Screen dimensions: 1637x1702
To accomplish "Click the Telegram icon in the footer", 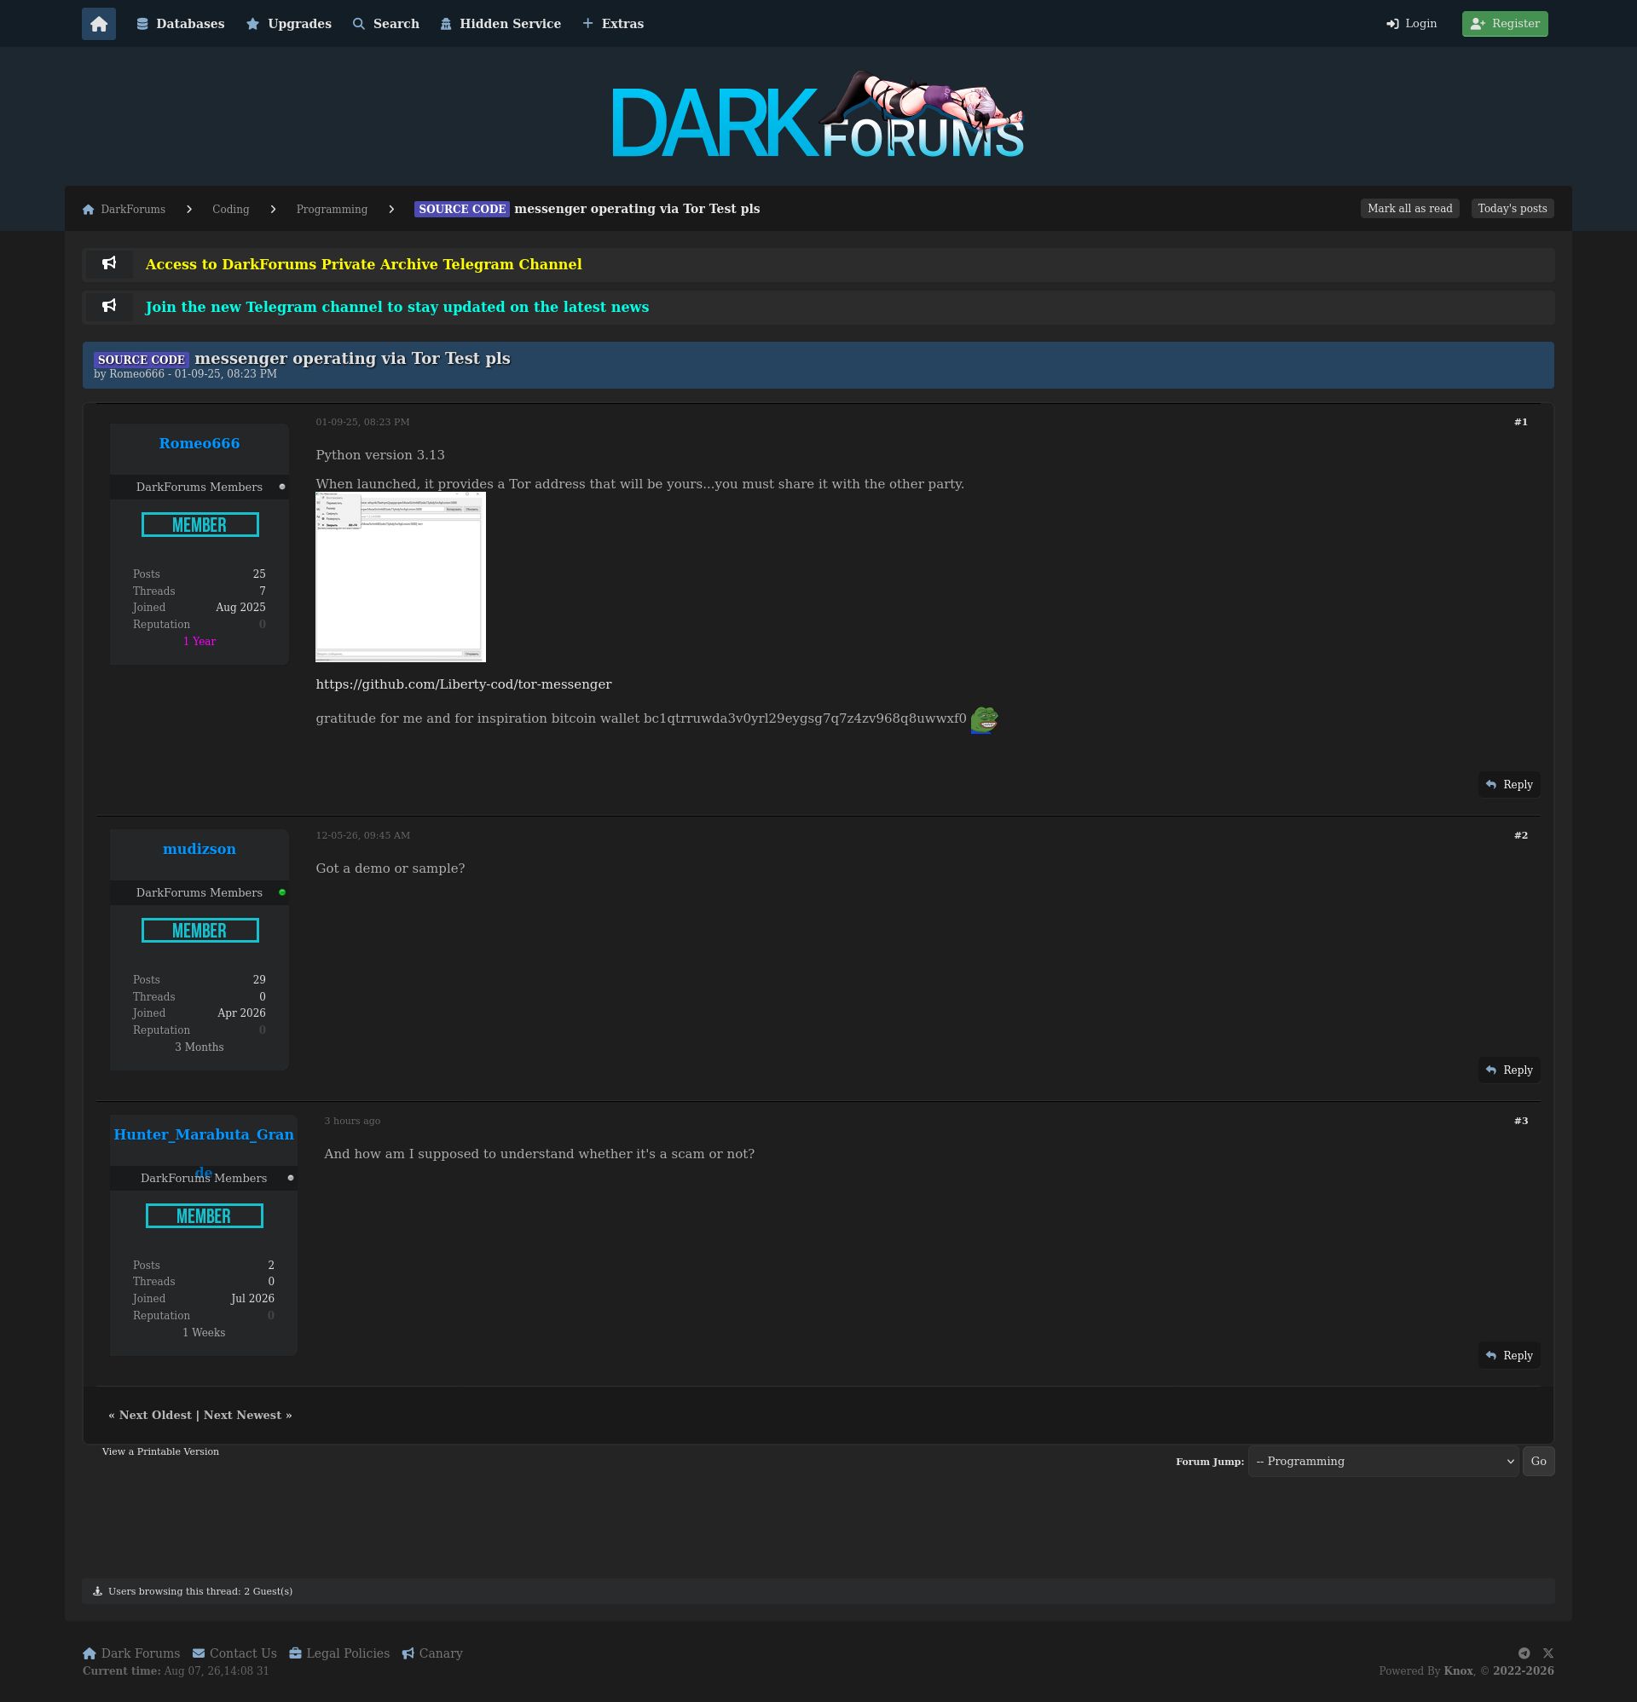I will tap(1524, 1653).
